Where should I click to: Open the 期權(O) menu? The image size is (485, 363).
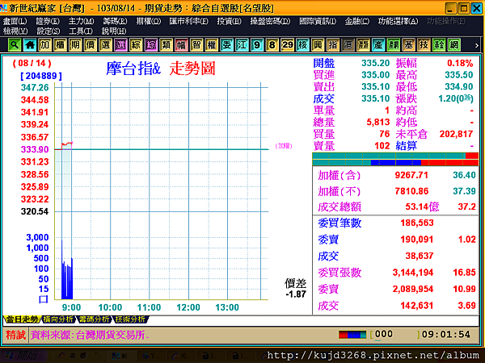149,21
